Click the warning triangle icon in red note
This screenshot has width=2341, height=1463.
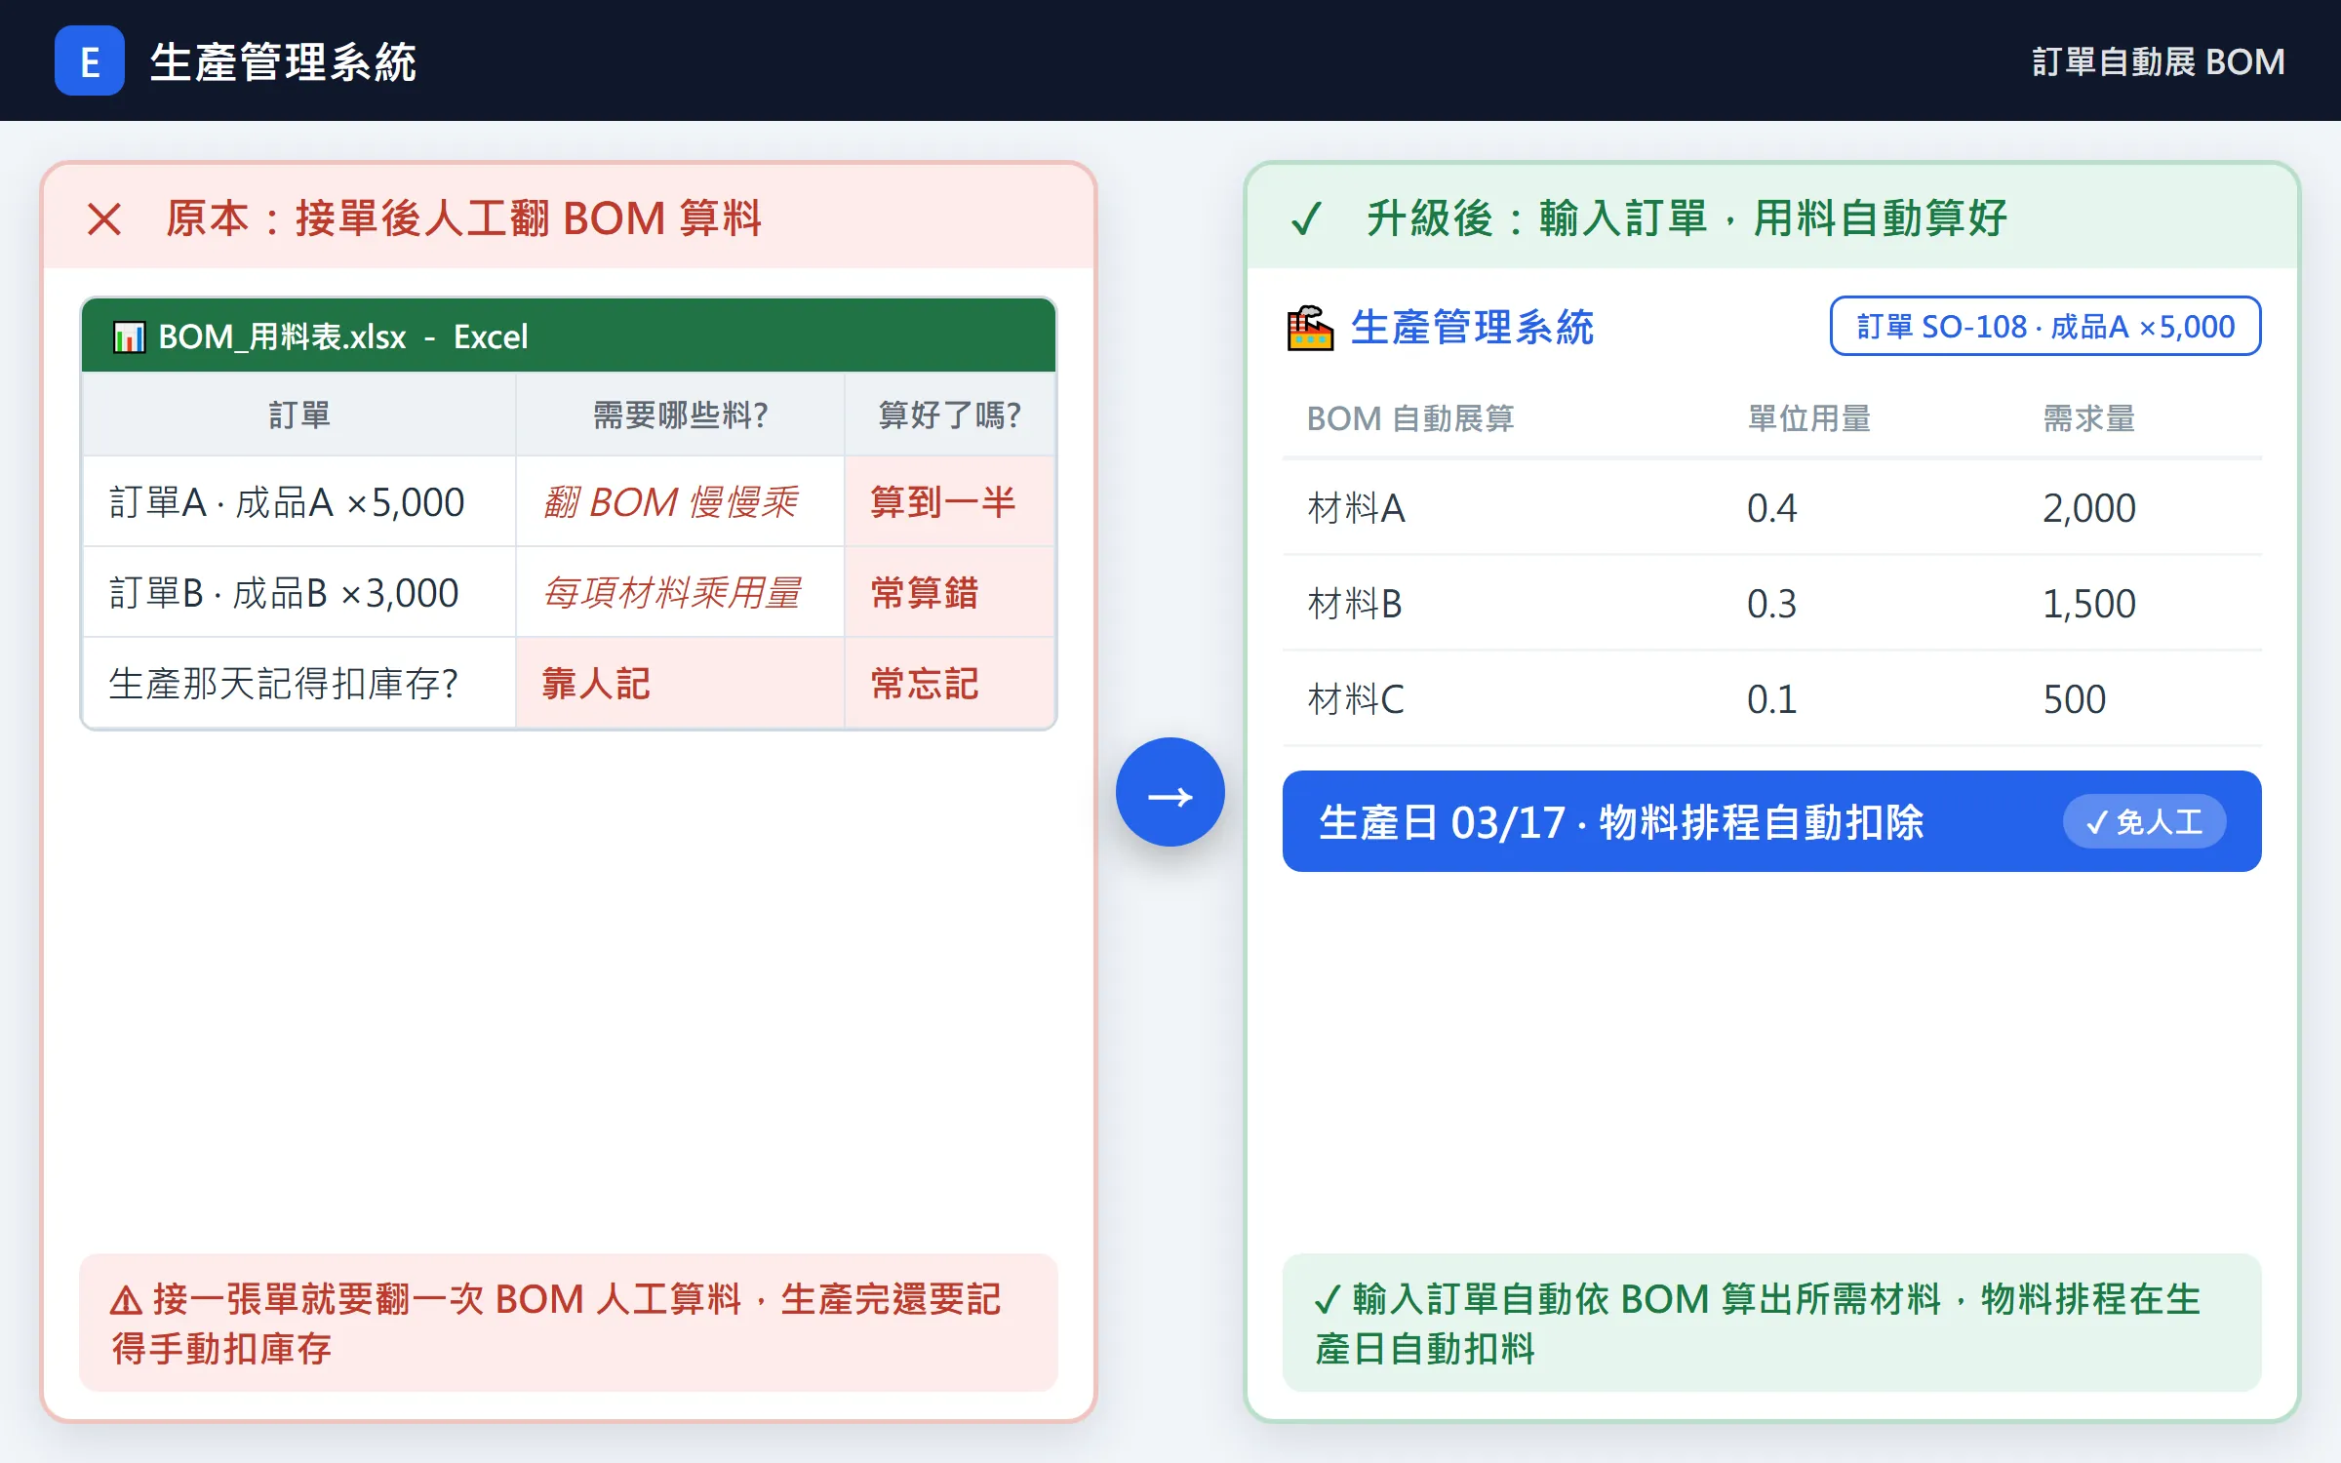[127, 1300]
